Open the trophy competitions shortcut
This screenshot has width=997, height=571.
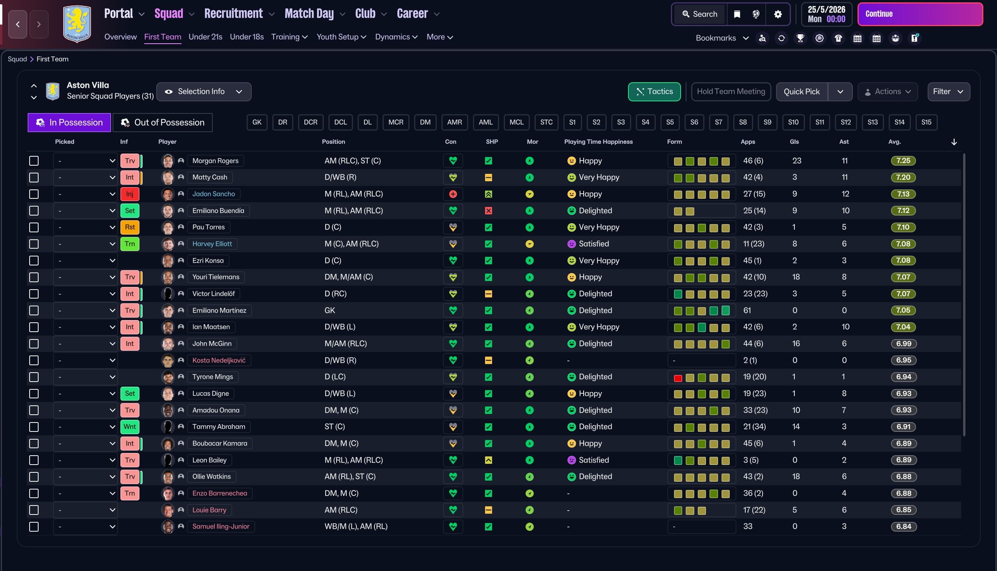(800, 38)
